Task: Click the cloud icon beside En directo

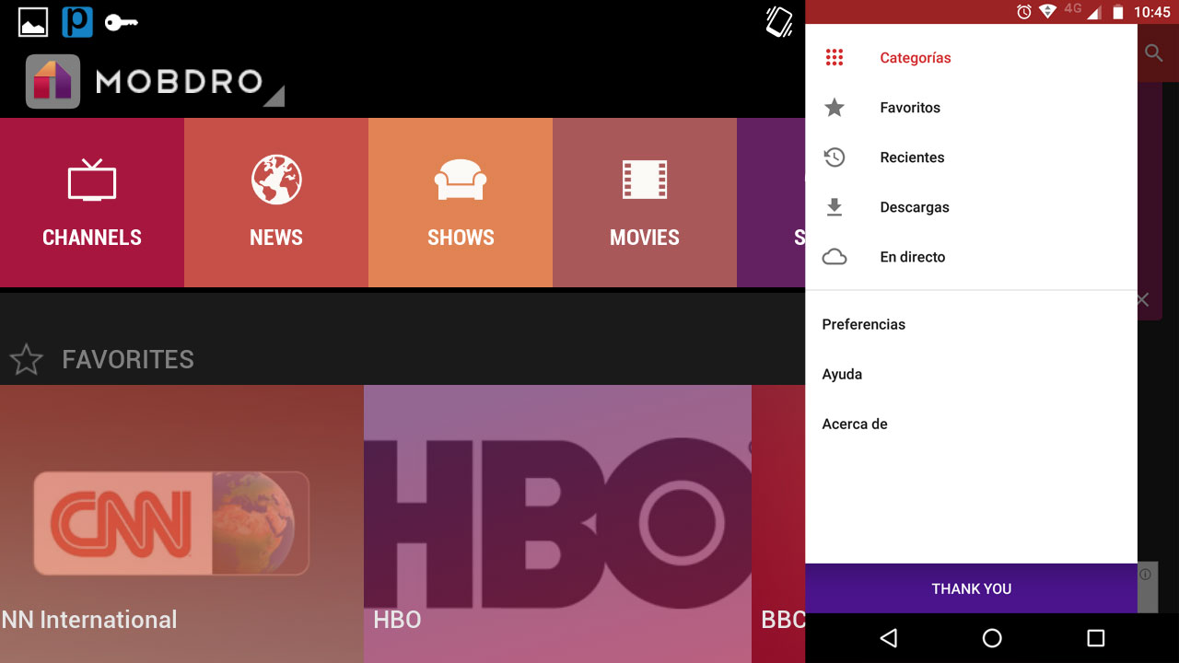Action: [x=835, y=257]
